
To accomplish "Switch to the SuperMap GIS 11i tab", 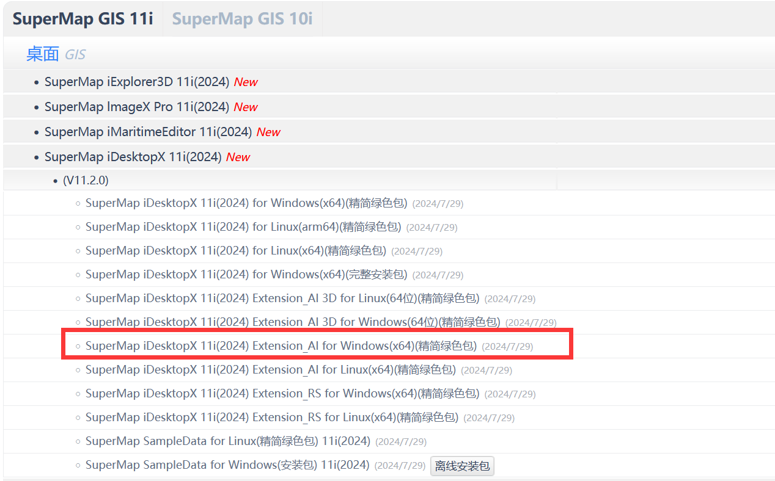I will [83, 18].
